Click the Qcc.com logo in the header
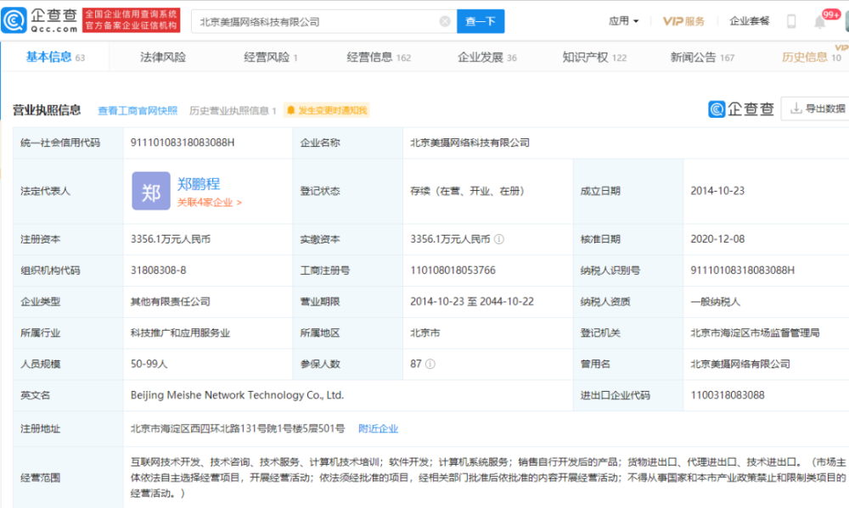Viewport: 849px width, 508px height. tap(41, 20)
